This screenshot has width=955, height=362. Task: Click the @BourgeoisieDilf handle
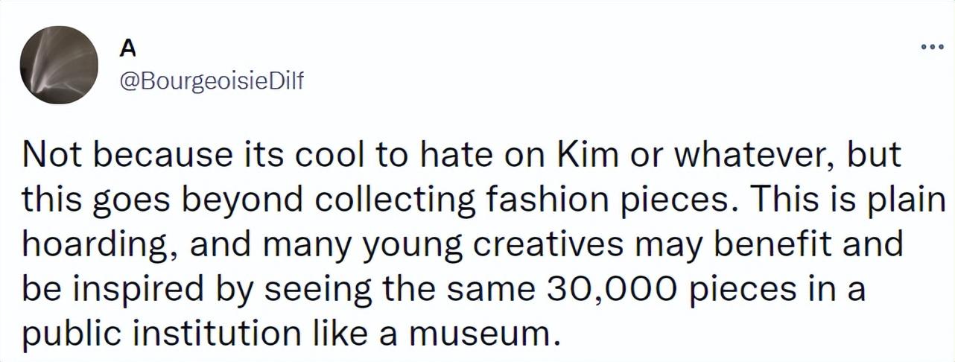[211, 83]
